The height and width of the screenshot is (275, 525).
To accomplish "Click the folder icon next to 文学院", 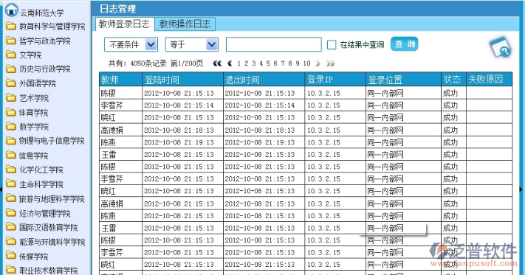I will (x=11, y=54).
